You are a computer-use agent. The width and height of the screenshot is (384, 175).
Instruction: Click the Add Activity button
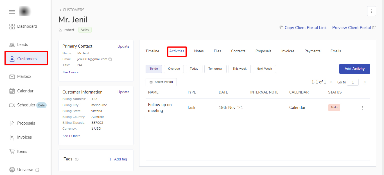[354, 69]
